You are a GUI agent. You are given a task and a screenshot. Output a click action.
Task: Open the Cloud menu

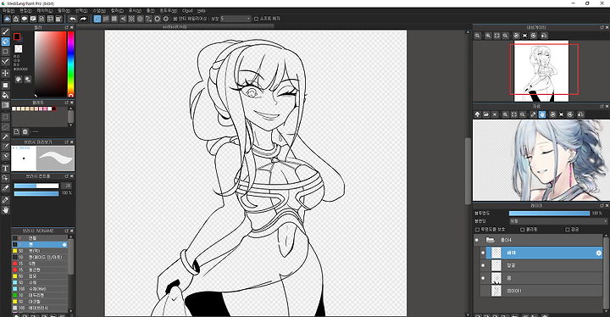(187, 11)
